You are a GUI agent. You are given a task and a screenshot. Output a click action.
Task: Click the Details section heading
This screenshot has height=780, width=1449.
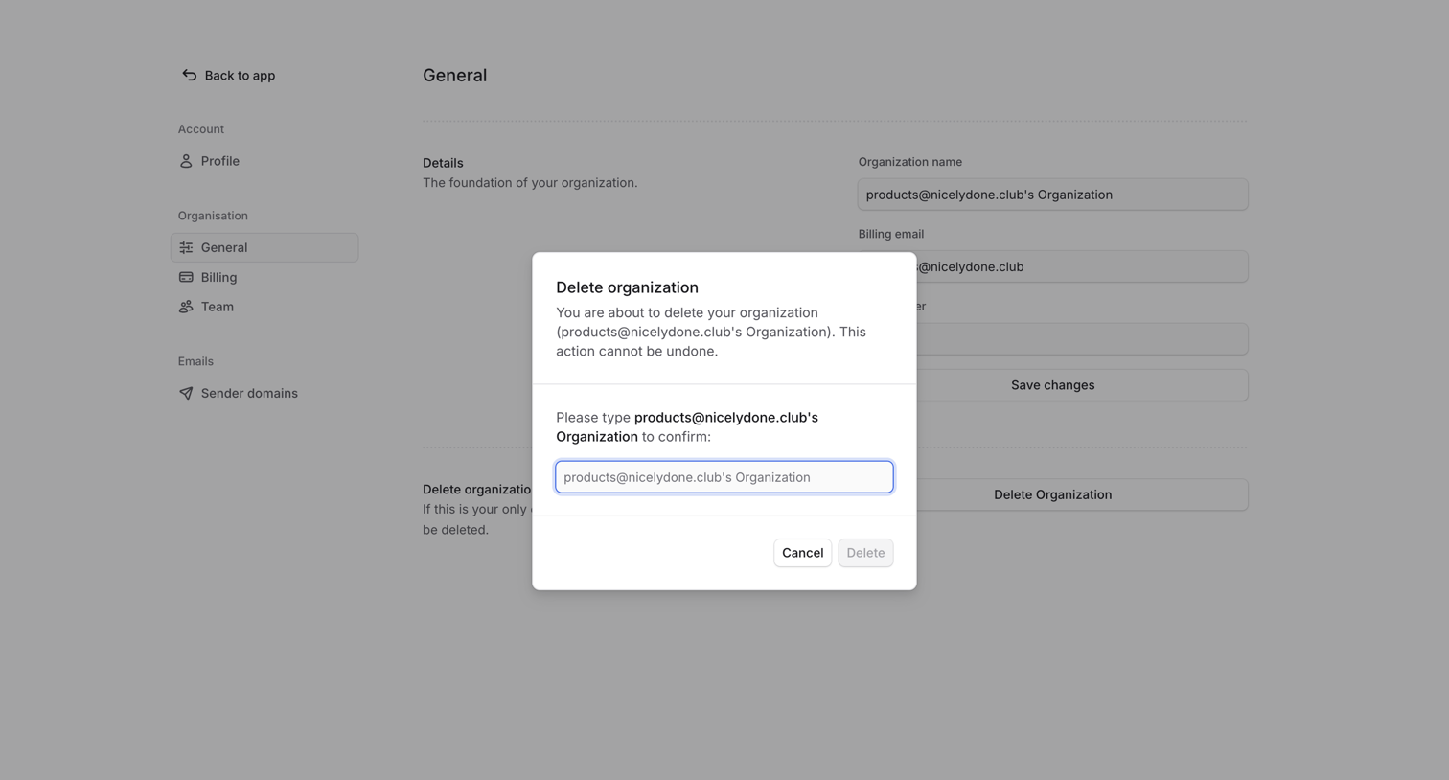pos(443,163)
